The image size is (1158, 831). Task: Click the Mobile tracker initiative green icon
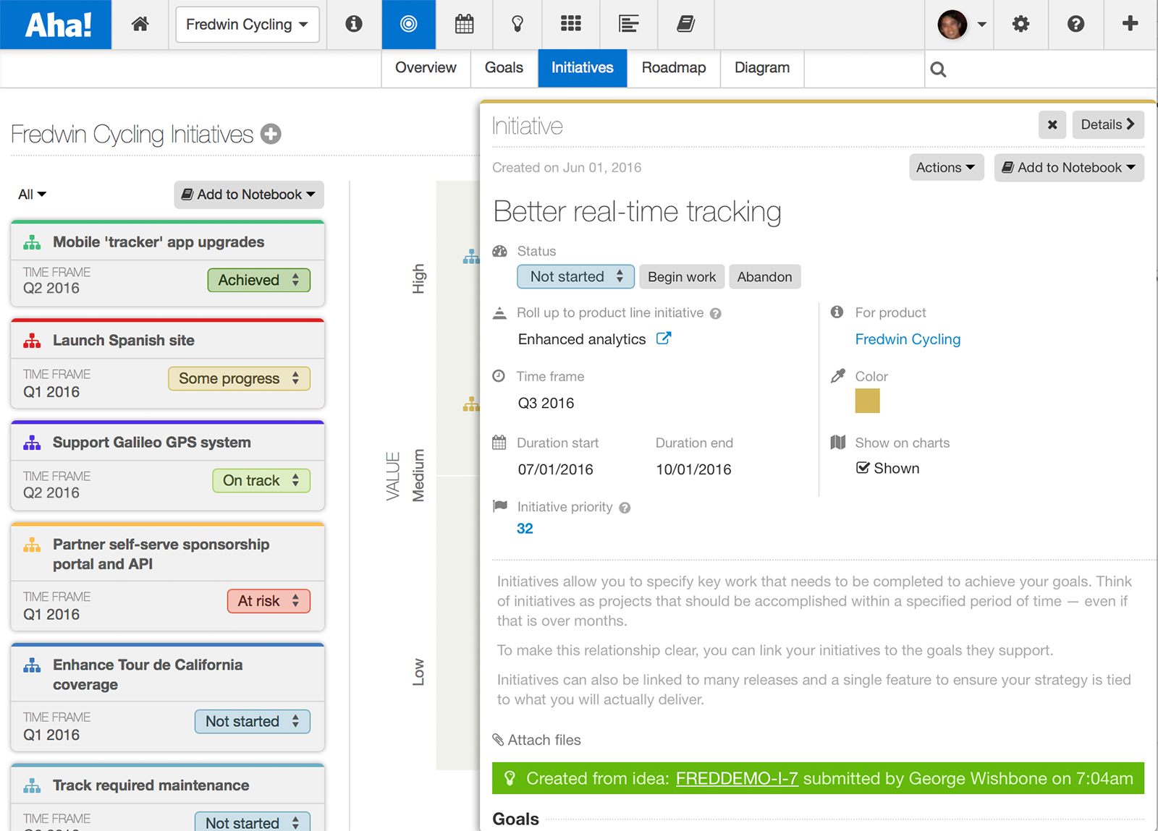pos(32,242)
